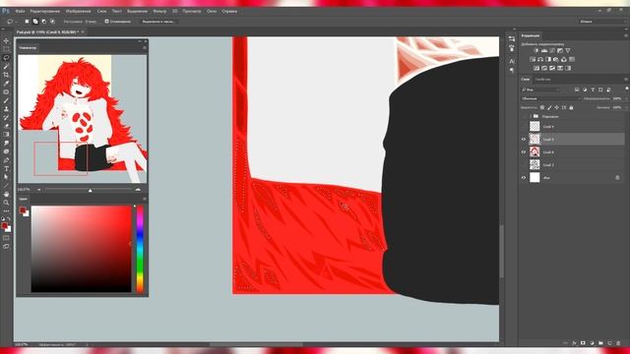Select the Pen tool
Viewport: 630px width, 354px height.
[x=6, y=160]
